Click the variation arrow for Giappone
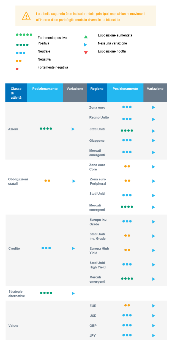Image resolution: width=175 pixels, height=355 pixels. [x=154, y=141]
